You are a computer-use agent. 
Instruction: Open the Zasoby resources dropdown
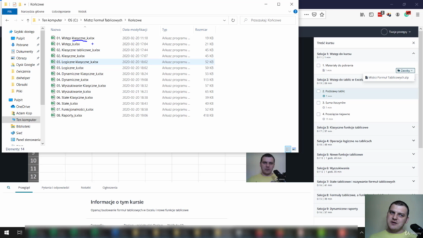point(405,71)
